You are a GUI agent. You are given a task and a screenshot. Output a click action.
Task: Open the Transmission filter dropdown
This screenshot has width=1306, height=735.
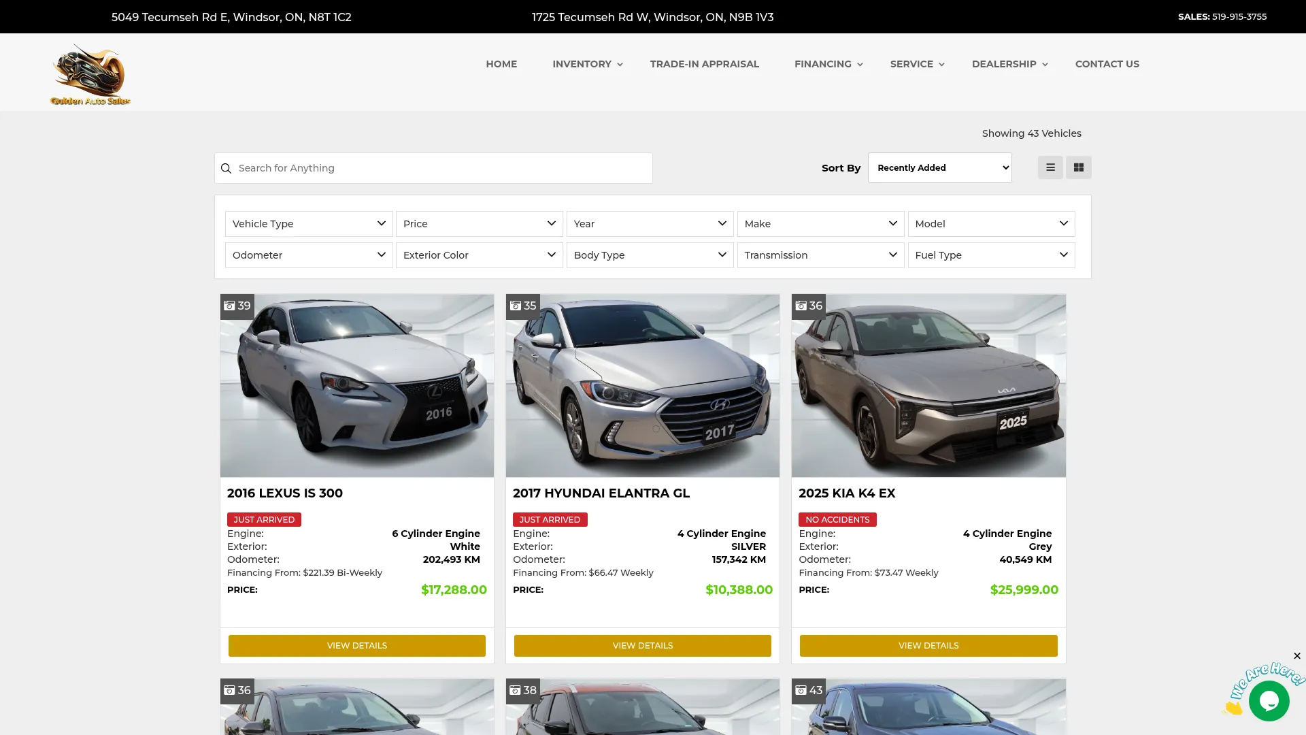point(821,255)
